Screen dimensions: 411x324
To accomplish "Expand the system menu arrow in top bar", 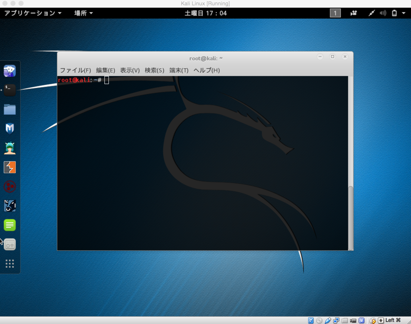I will pos(404,13).
